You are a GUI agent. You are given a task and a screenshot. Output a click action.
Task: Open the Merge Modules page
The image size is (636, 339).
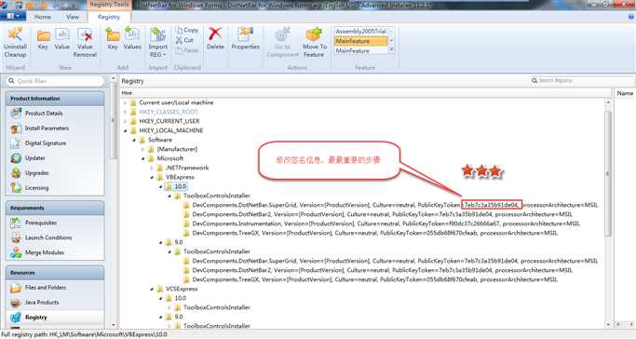[45, 252]
